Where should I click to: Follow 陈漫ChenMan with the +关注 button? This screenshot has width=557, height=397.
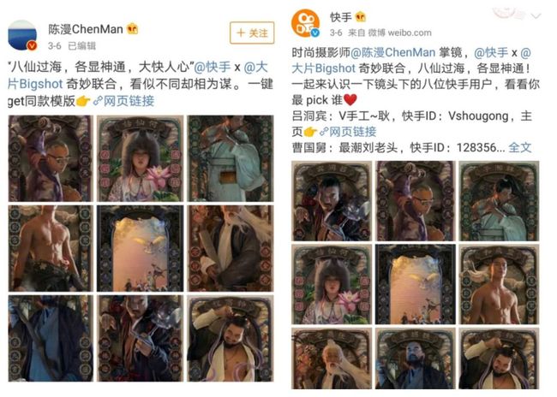coord(252,33)
